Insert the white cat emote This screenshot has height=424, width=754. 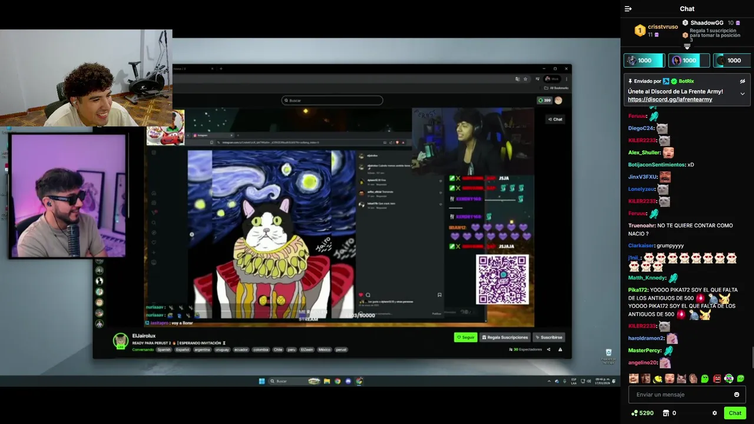[682, 379]
